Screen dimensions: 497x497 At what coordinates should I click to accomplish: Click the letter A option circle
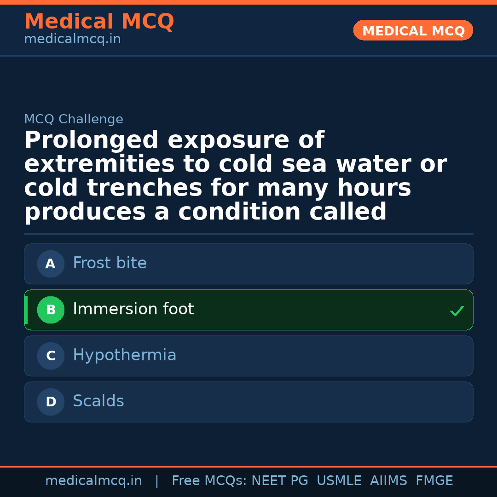[x=51, y=264]
